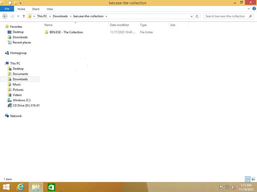This screenshot has height=192, width=257.
Task: Go back with the Back arrow button
Action: coord(5,16)
